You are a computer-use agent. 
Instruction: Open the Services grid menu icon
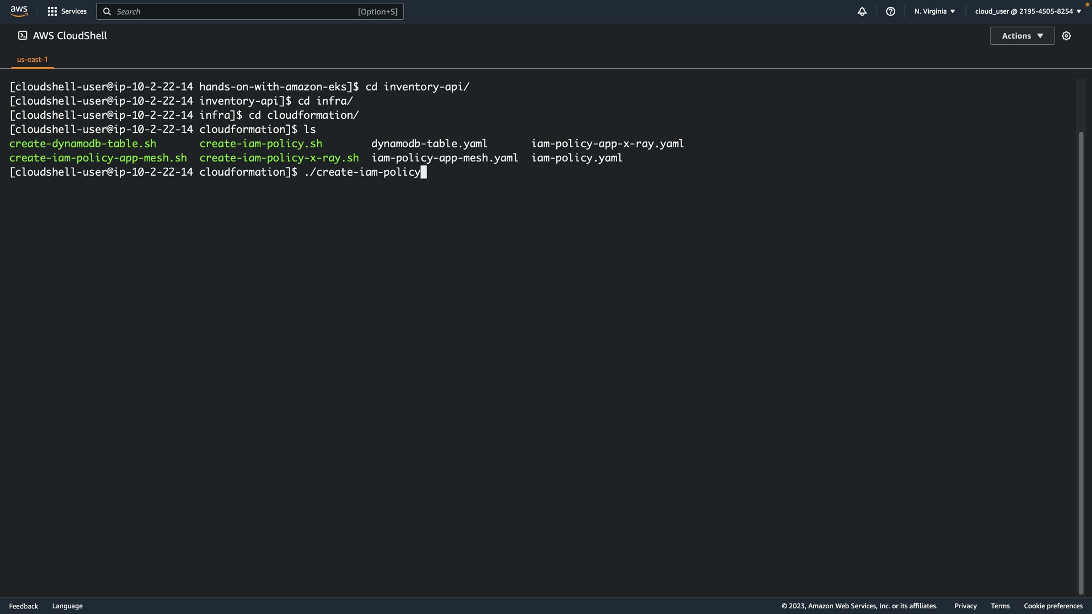click(x=52, y=11)
